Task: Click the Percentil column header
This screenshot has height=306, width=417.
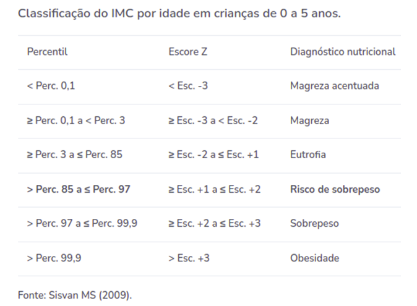Action: [47, 52]
